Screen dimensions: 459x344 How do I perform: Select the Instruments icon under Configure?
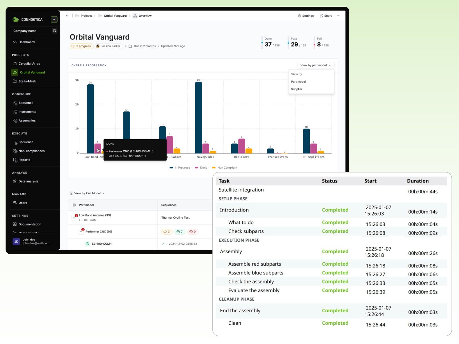(15, 112)
